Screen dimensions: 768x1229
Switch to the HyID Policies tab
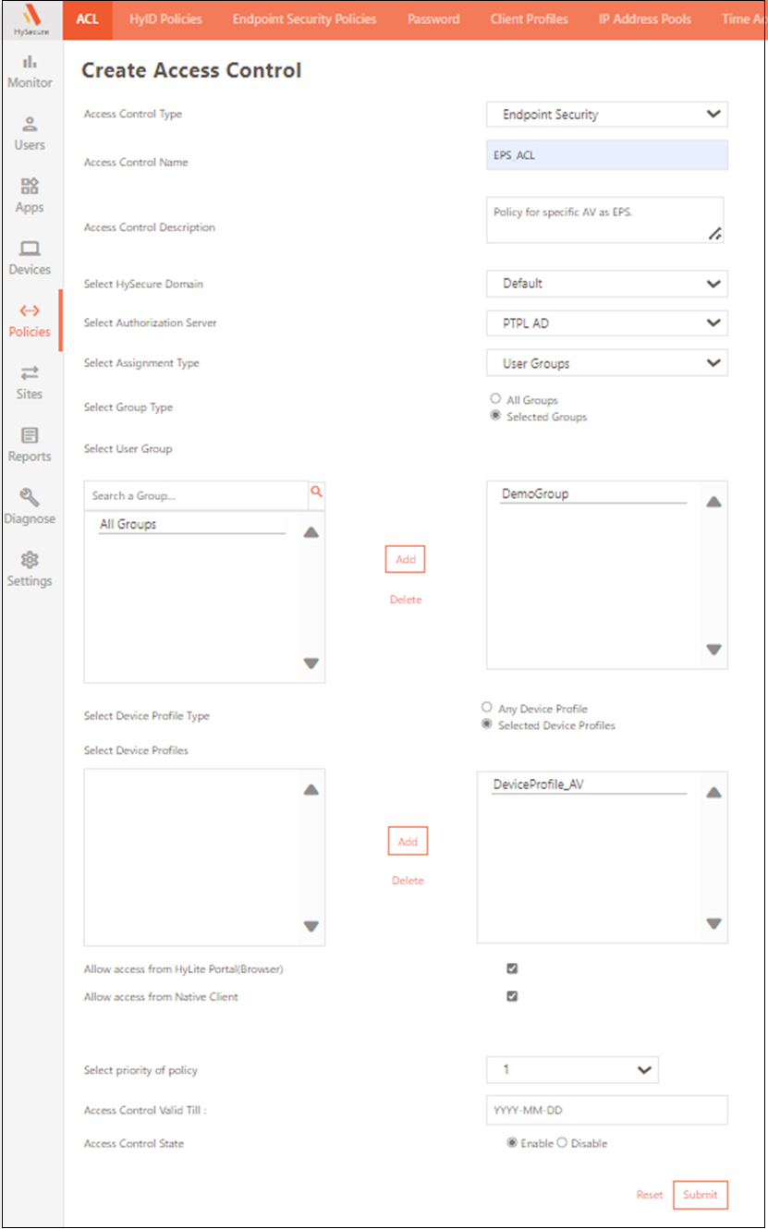pos(165,18)
